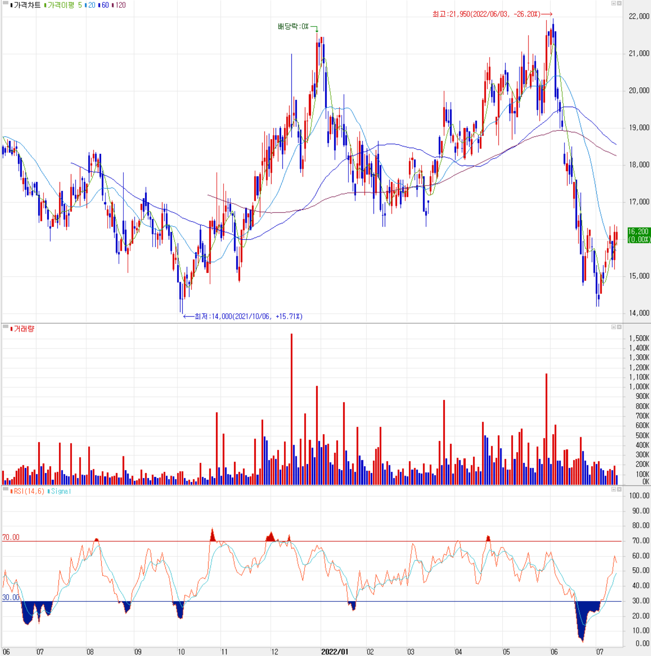Click the 5-day moving average legend

click(80, 5)
